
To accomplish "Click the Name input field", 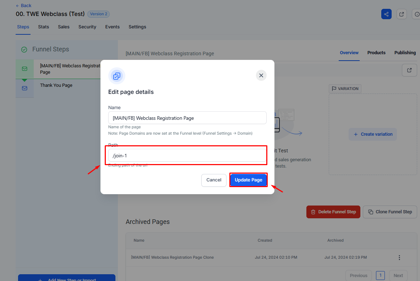I will click(187, 118).
